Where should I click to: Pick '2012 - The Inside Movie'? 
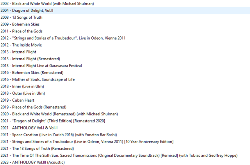coord(21,45)
